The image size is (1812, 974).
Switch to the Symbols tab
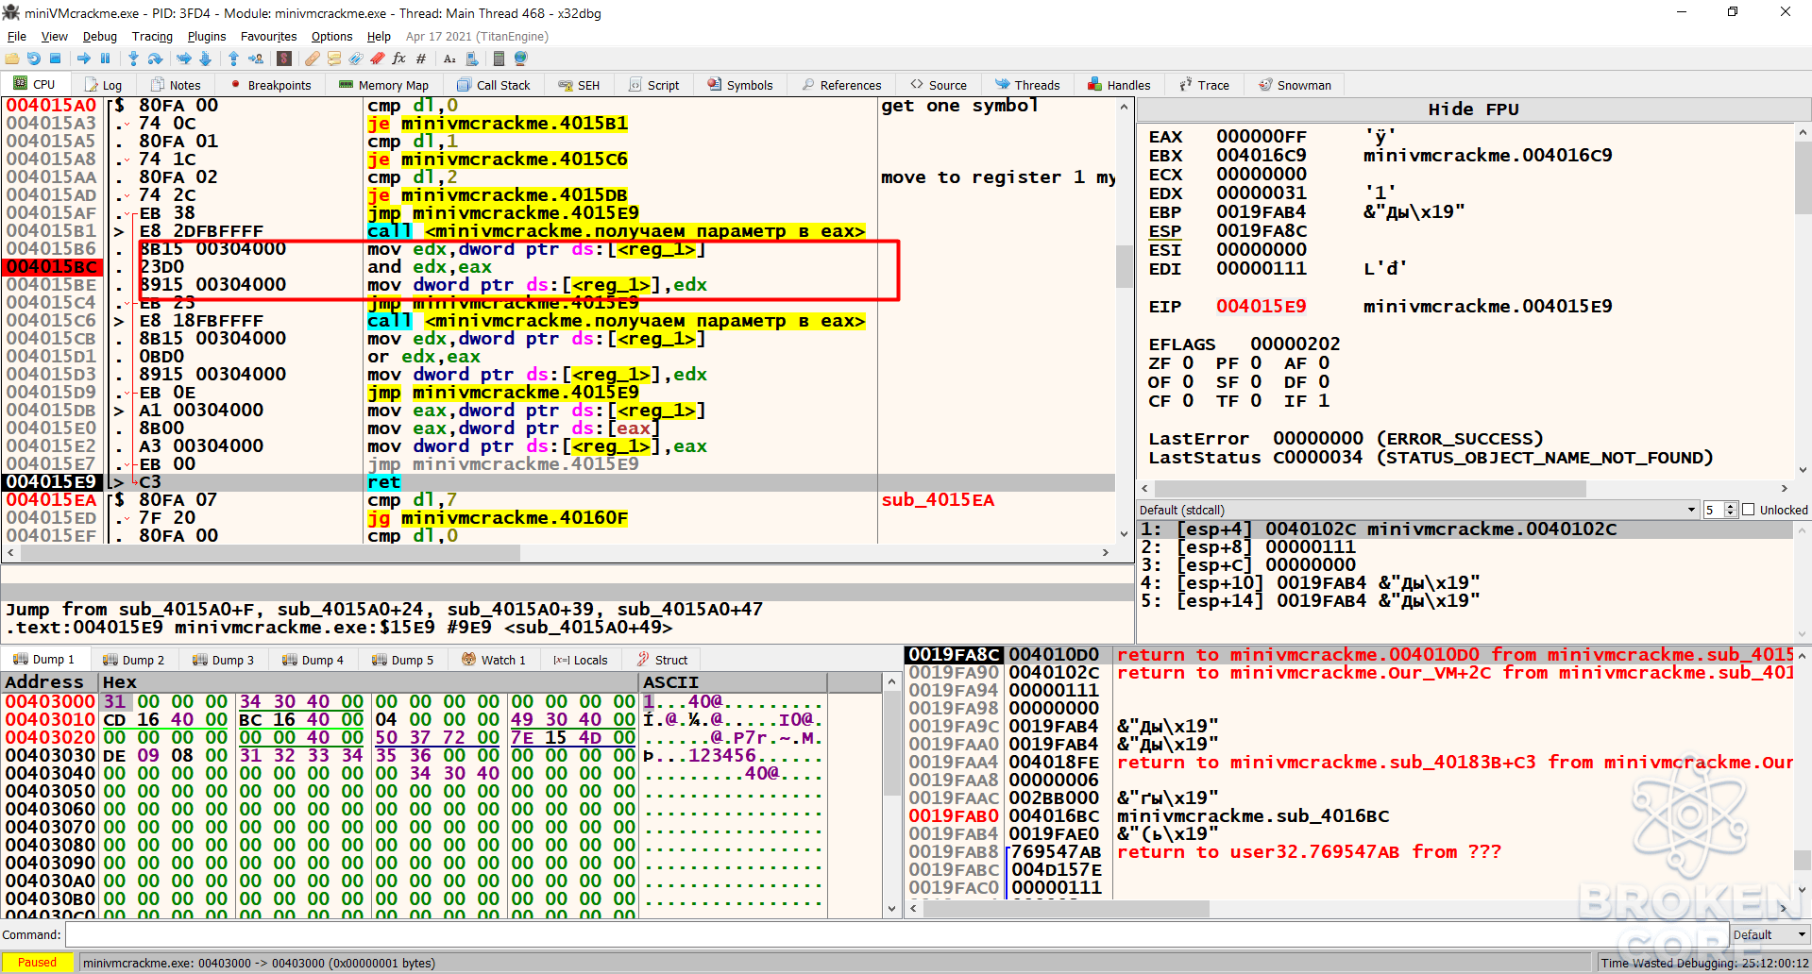[x=740, y=85]
